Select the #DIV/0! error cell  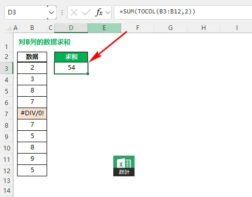[32, 113]
